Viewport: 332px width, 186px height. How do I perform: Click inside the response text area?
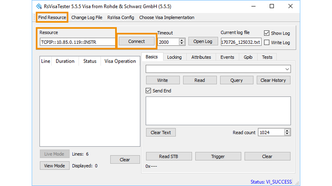tap(218, 111)
